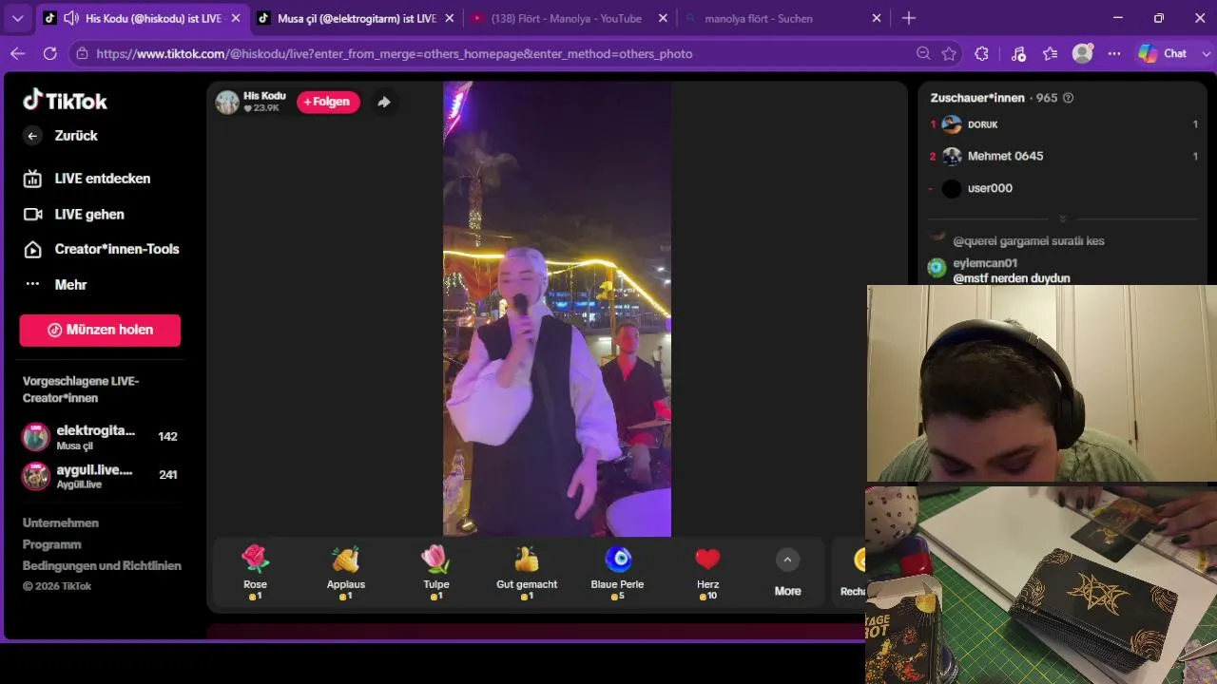The width and height of the screenshot is (1217, 684).
Task: Open Bedingungen und Richtlinien footer link
Action: (x=102, y=566)
